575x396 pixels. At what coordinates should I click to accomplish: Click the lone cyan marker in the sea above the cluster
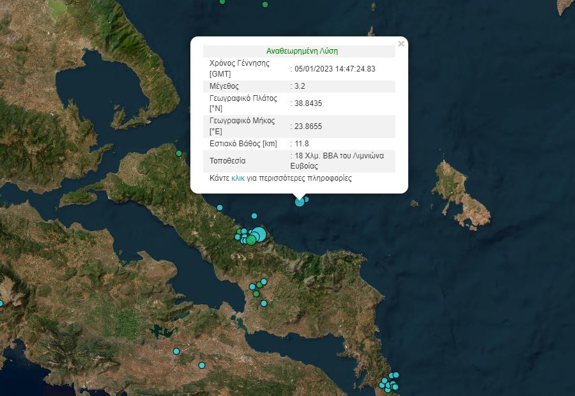(x=254, y=216)
